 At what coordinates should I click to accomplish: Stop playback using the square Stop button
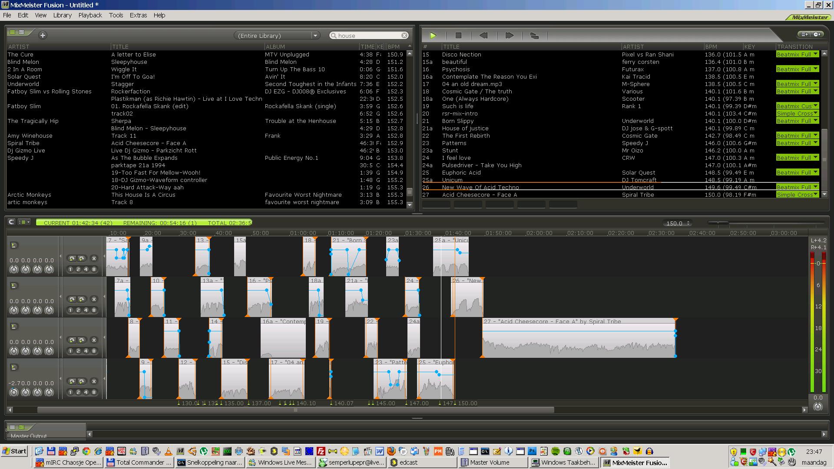click(x=458, y=36)
